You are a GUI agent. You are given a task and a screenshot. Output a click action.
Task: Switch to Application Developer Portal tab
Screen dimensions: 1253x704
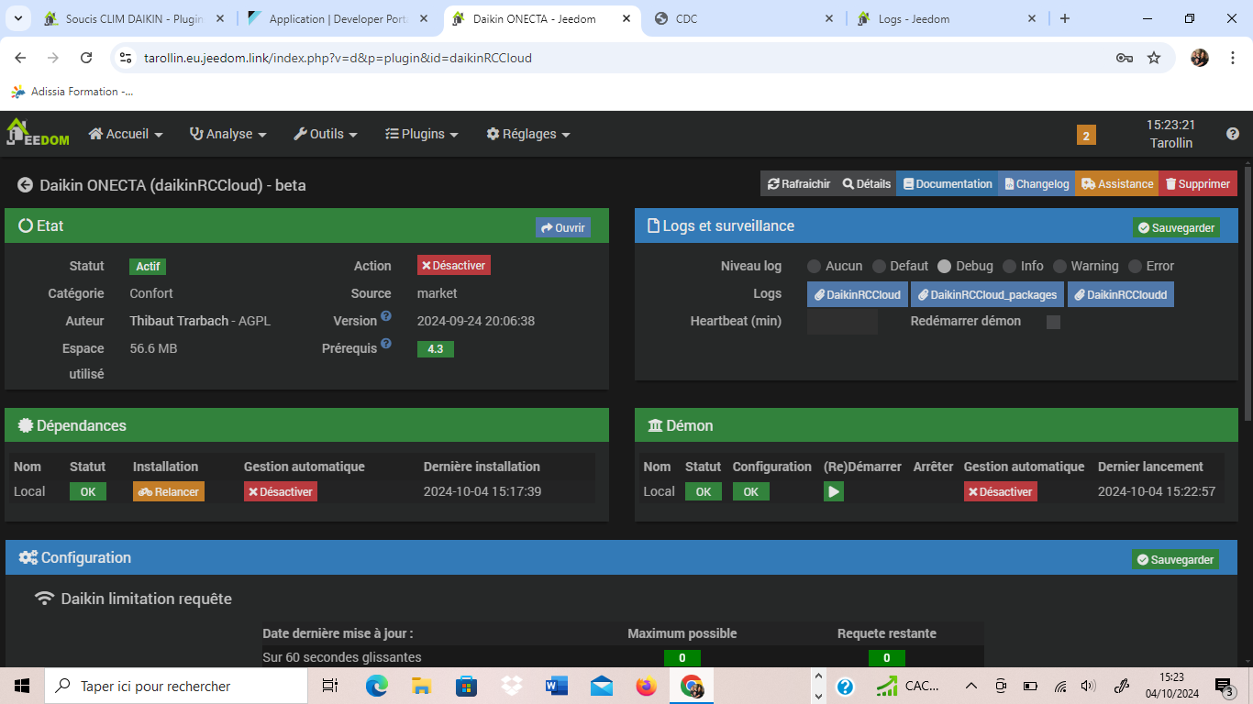click(339, 18)
